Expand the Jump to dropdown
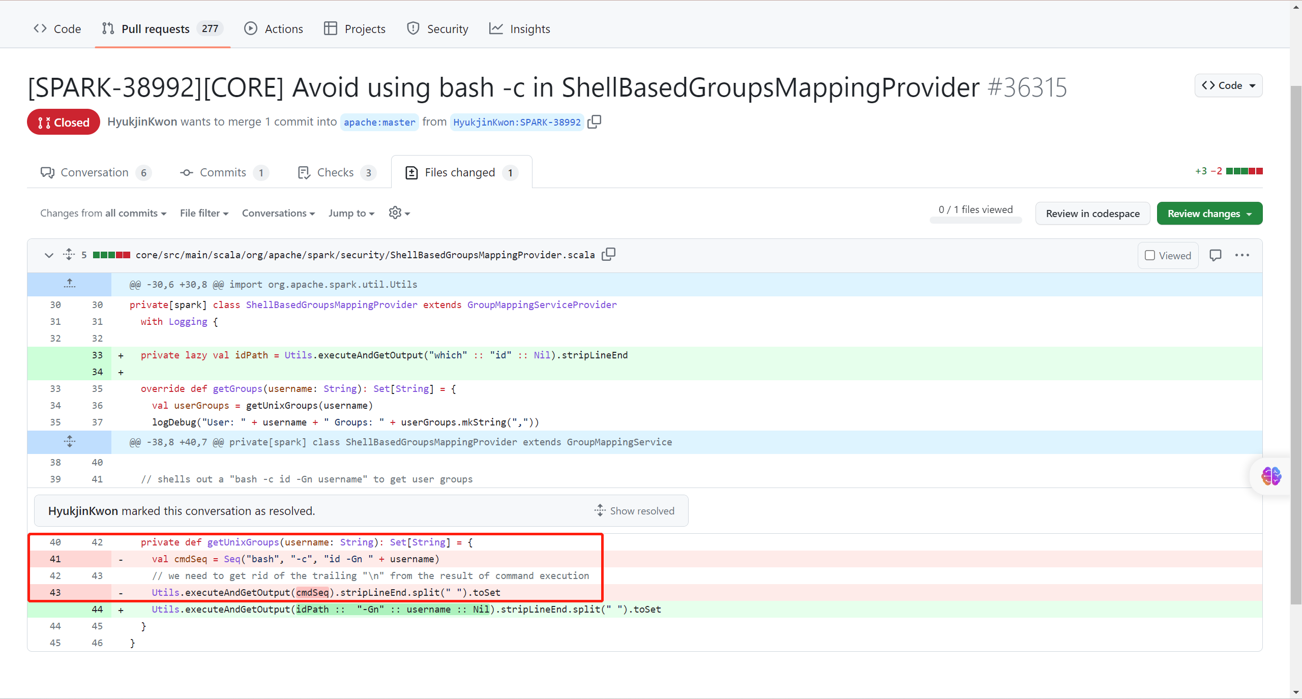The image size is (1302, 699). click(351, 213)
